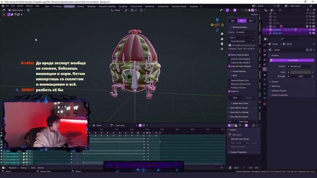Image resolution: width=317 pixels, height=178 pixels.
Task: Switch to the Geometry Nodes workspace tab
Action: [x=179, y=6]
